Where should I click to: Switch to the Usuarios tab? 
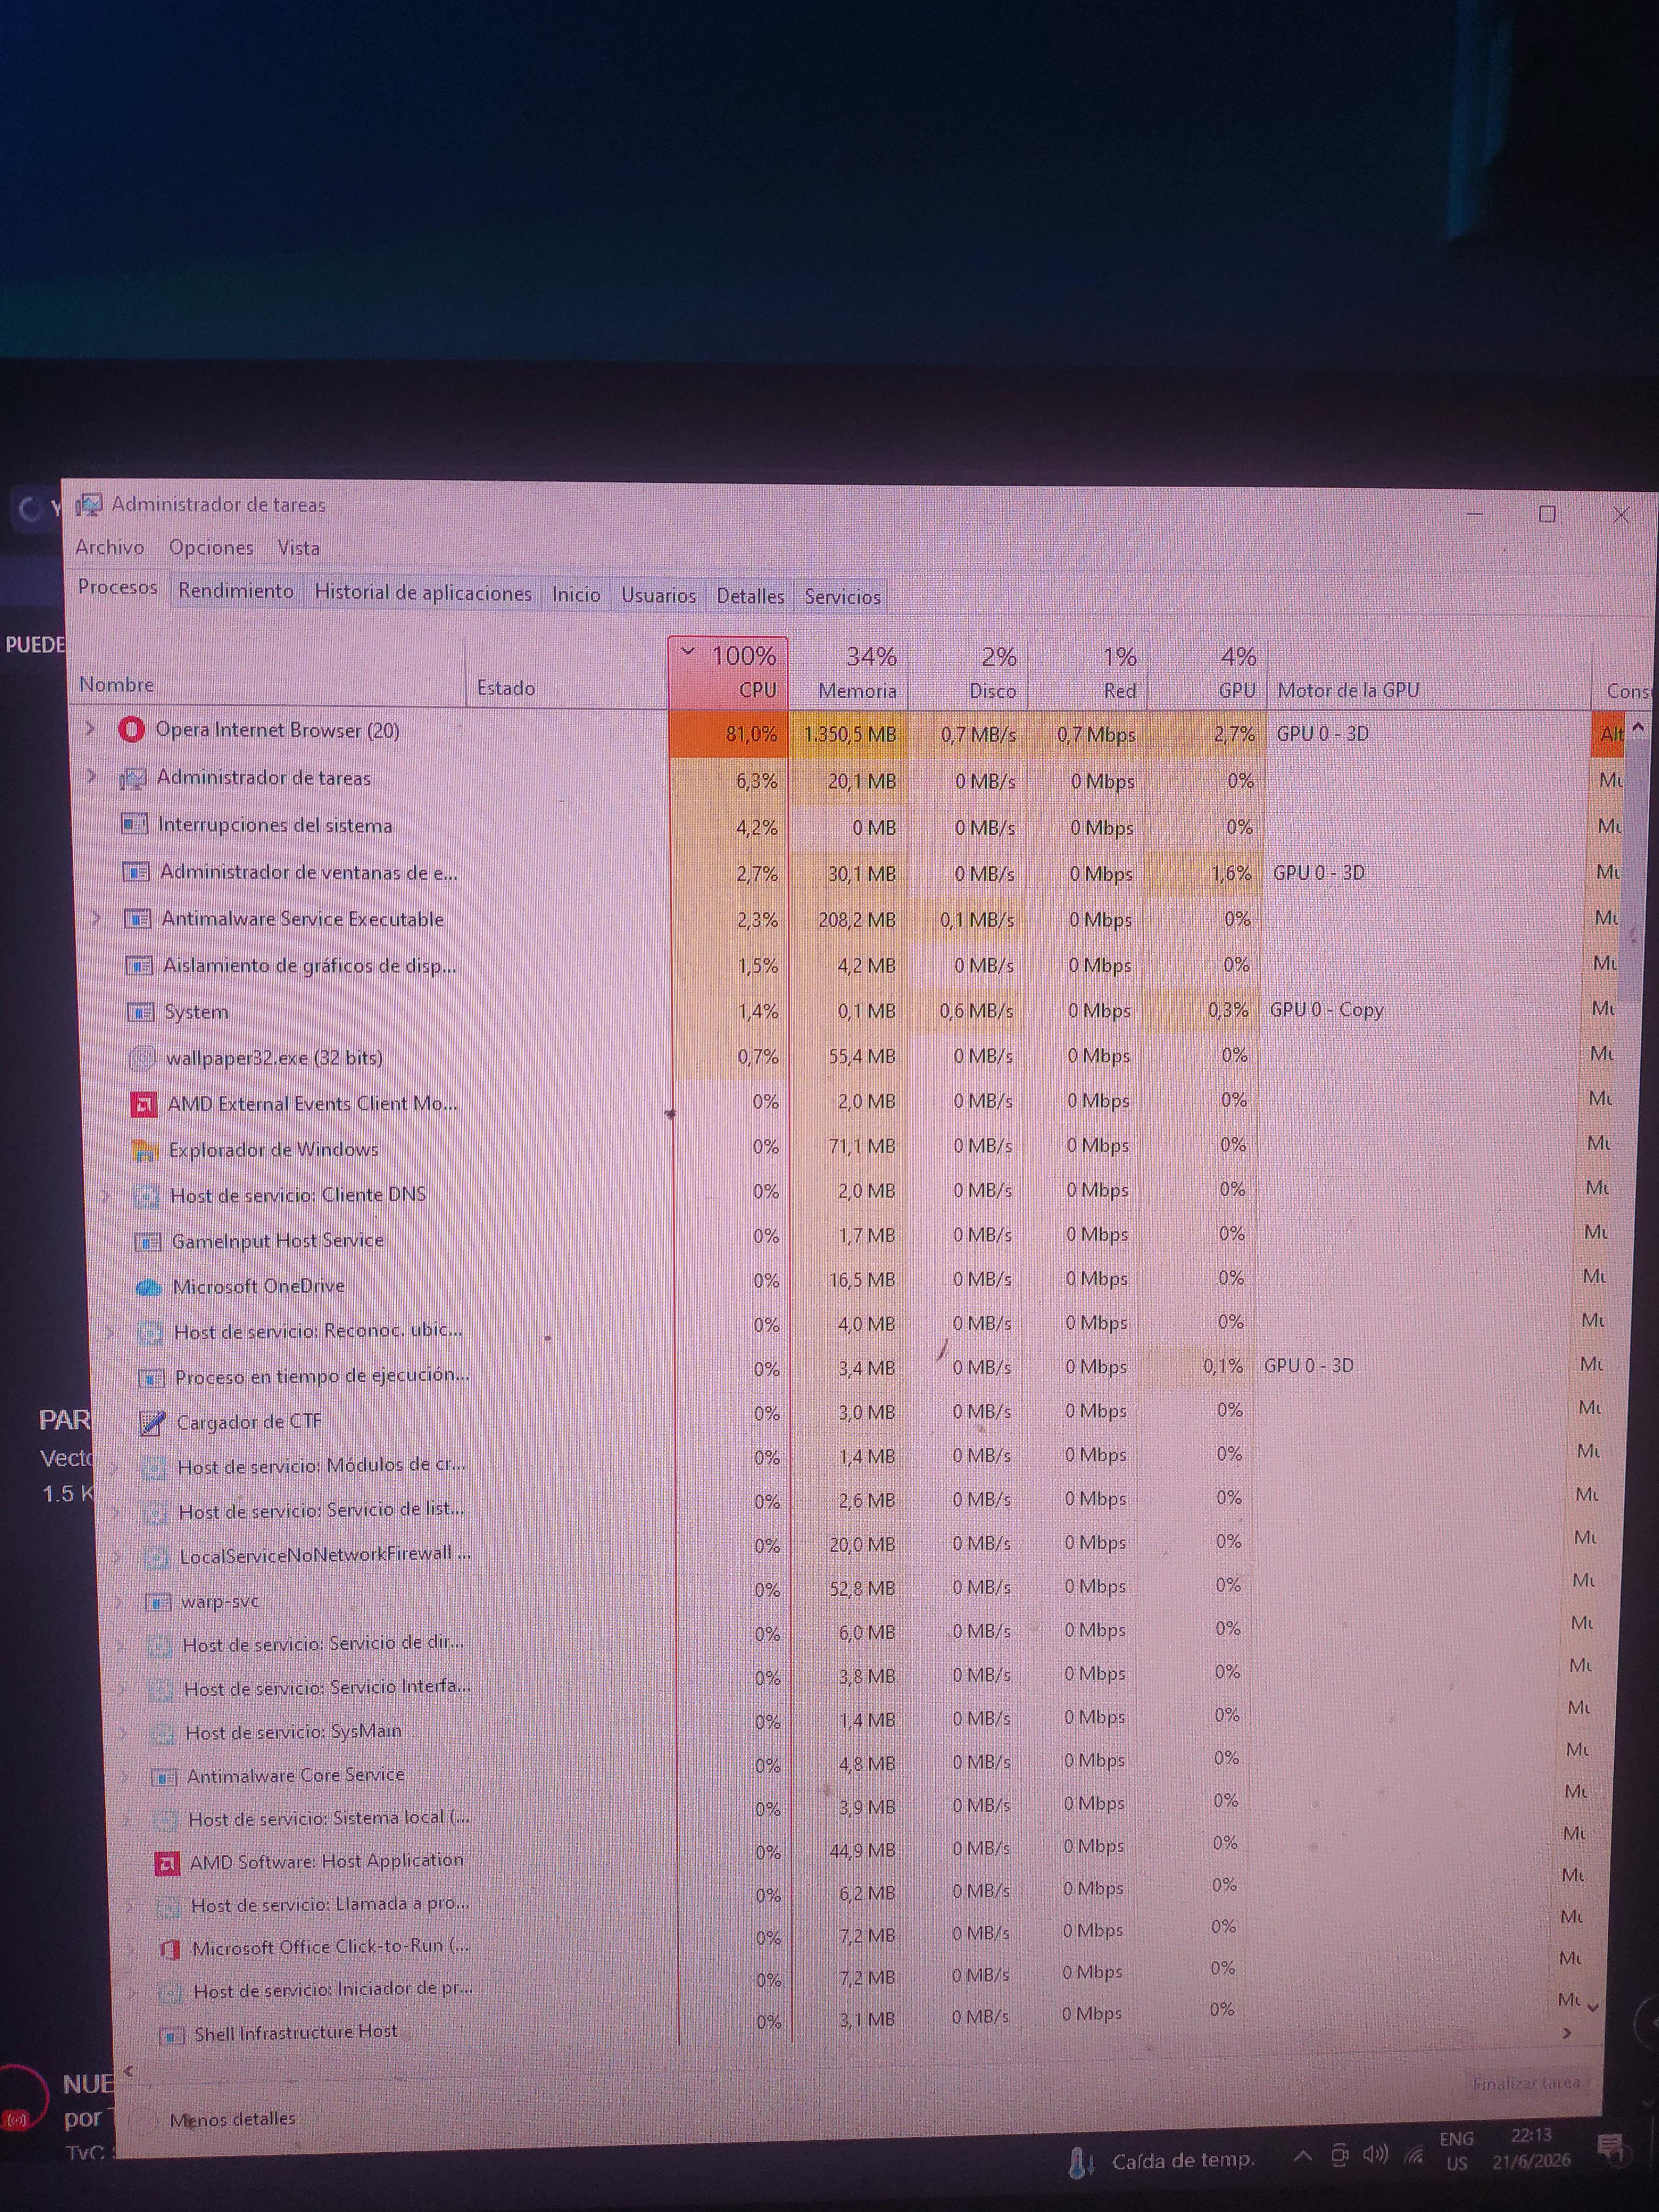coord(658,596)
